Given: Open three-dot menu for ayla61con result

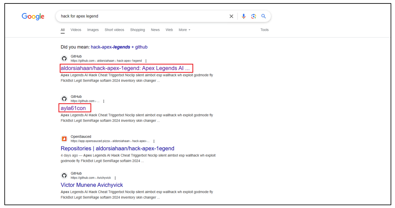Looking at the screenshot, I should 104,101.
